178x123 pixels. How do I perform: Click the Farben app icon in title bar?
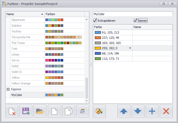coord(4,4)
